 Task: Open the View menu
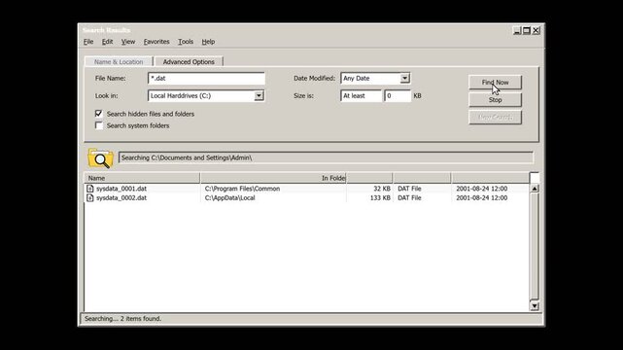click(128, 42)
